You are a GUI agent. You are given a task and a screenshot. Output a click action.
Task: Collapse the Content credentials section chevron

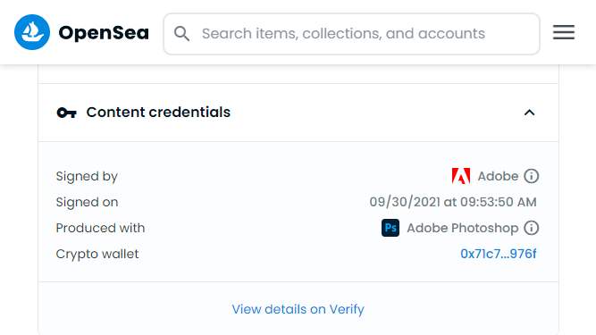tap(529, 113)
